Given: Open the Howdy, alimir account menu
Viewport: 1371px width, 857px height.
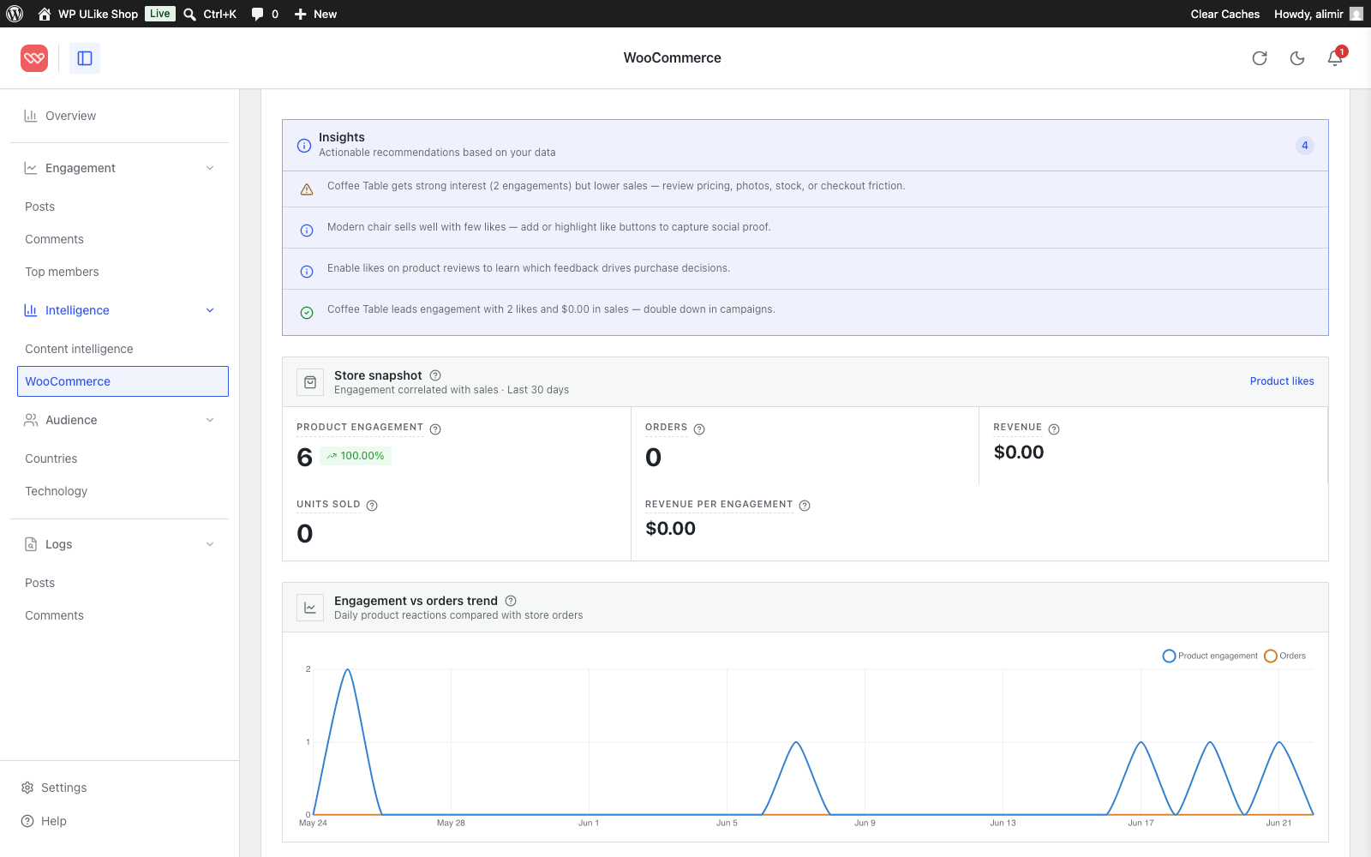Looking at the screenshot, I should [1318, 14].
